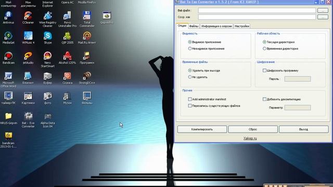
Task: Click browse button next to Bat-файл field
Action: coord(323,10)
